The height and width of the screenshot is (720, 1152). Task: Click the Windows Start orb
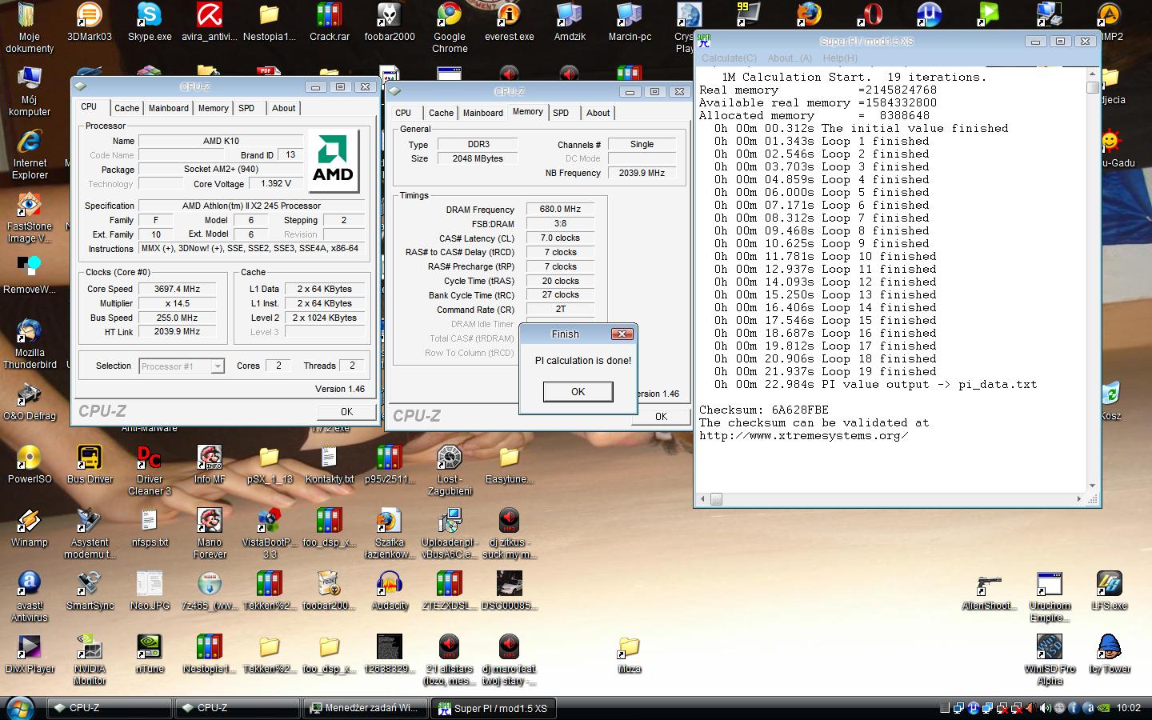[19, 708]
